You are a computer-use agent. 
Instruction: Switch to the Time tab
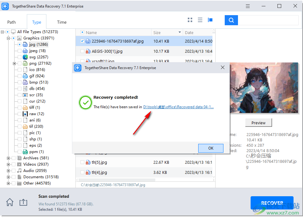coord(62,22)
